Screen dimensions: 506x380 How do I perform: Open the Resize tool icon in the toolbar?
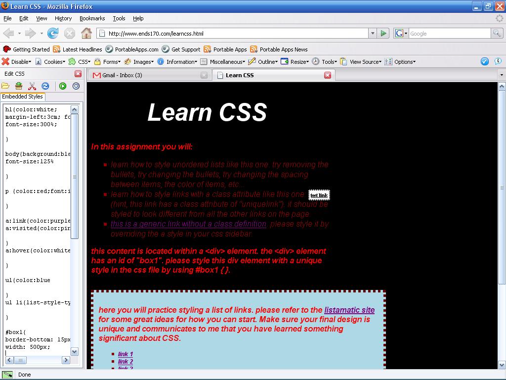click(x=296, y=61)
